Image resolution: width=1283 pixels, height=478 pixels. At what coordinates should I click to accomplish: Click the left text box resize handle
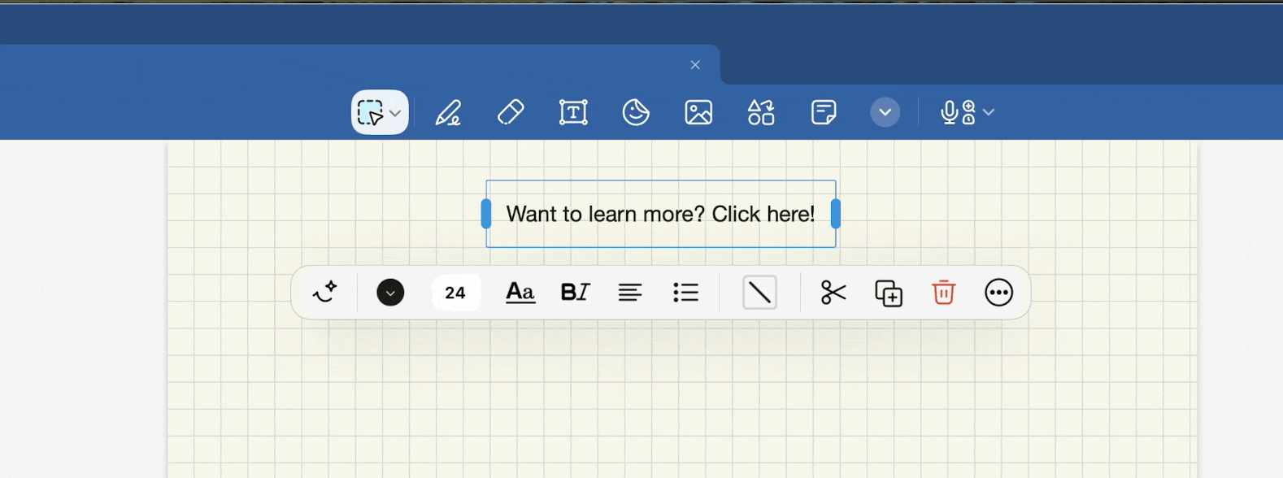pyautogui.click(x=486, y=214)
